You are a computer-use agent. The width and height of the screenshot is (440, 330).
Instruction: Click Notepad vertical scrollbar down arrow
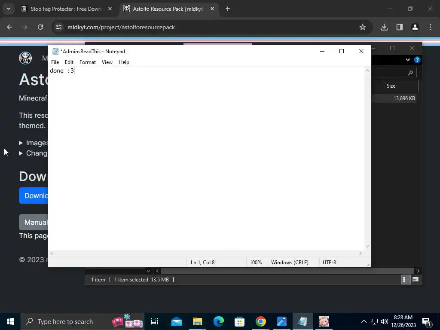click(x=368, y=246)
